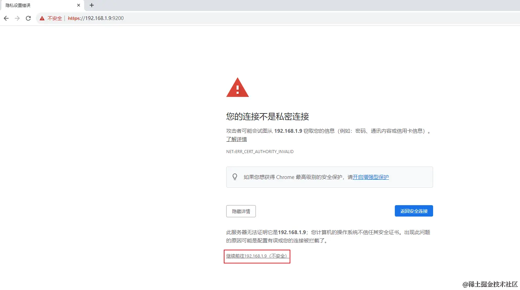Click the 不安全 security label
This screenshot has width=520, height=290.
55,18
